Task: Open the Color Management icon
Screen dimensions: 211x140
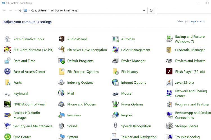Action: tap(115, 50)
